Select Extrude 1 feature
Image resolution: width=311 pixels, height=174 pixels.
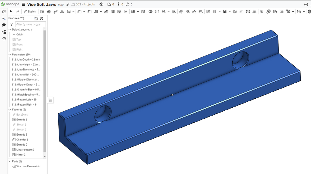(x=22, y=120)
